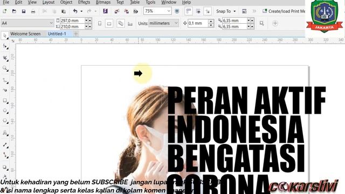Select the Freehand curve tool
Image resolution: width=345 pixels, height=194 pixels.
[x=5, y=80]
